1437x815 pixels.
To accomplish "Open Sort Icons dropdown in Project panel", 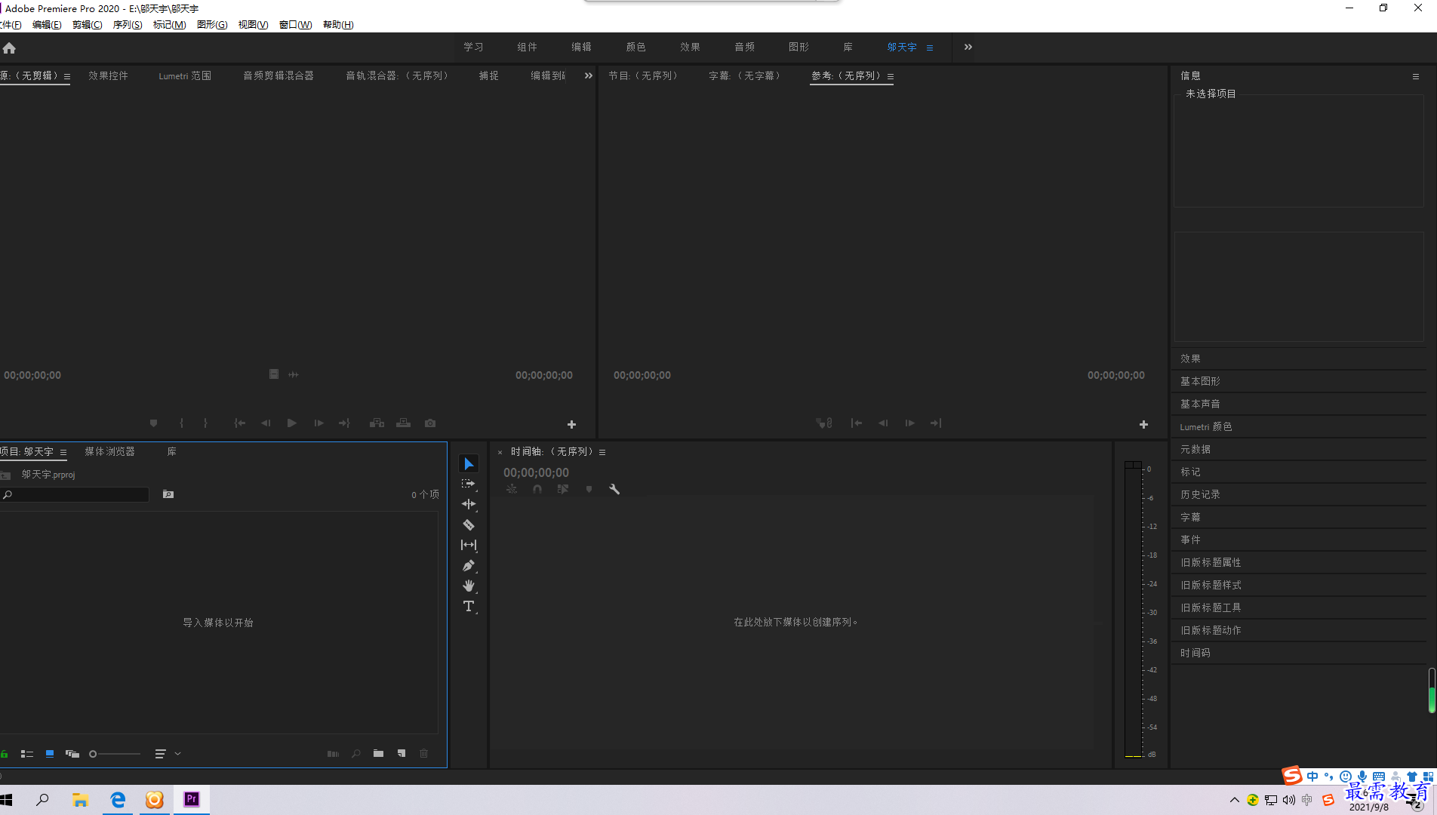I will tap(168, 754).
